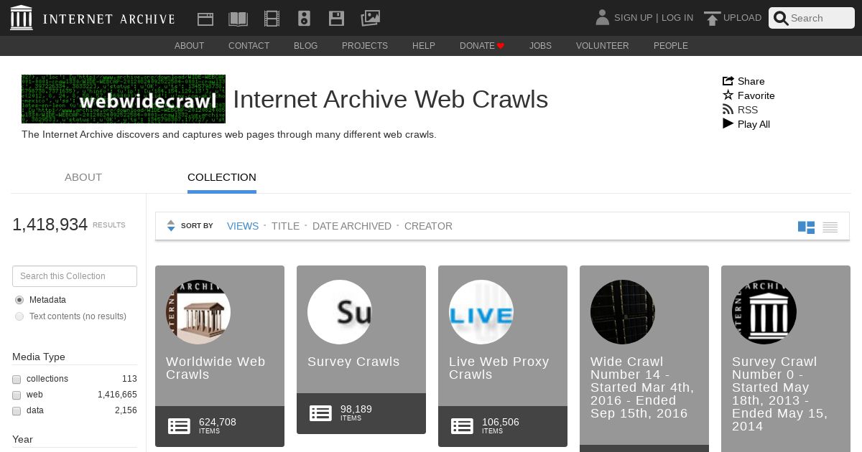Click the RSS feed icon
The width and height of the screenshot is (862, 452).
[728, 109]
